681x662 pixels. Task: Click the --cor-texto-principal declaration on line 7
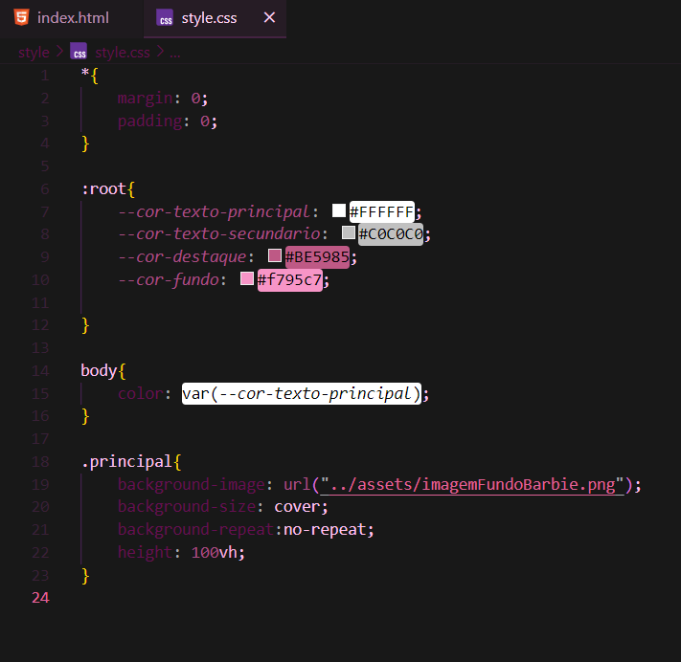[269, 212]
